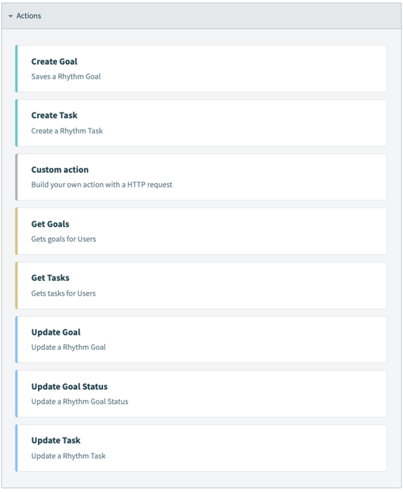Open the Custom action card
The width and height of the screenshot is (403, 492).
(x=201, y=178)
